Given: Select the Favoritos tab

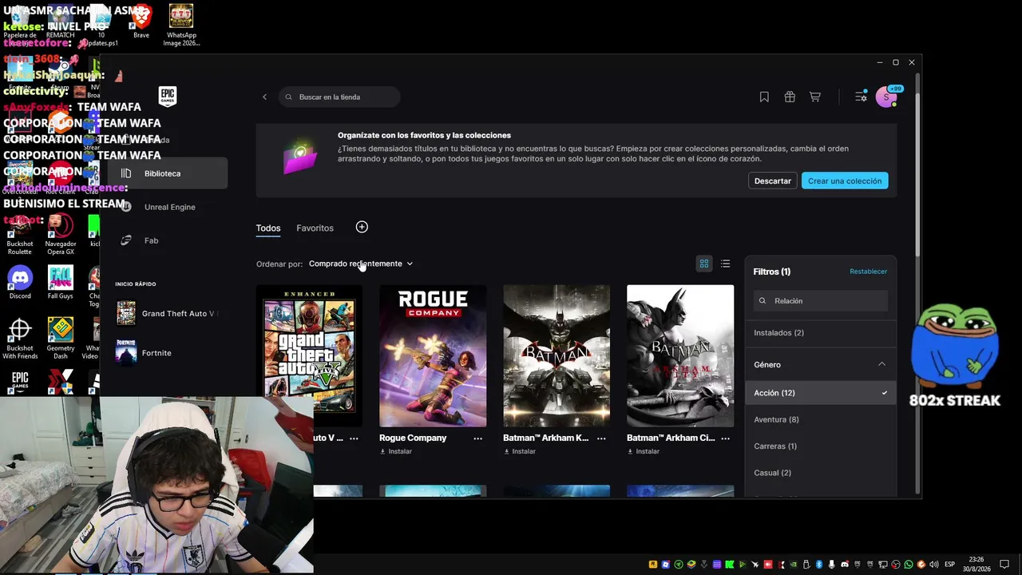Looking at the screenshot, I should [x=315, y=228].
